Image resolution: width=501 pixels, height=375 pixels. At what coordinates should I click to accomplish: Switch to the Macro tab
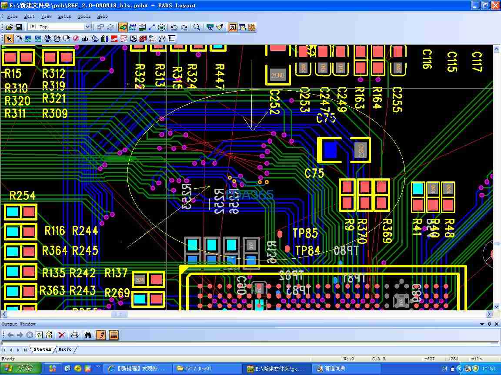[x=65, y=349]
